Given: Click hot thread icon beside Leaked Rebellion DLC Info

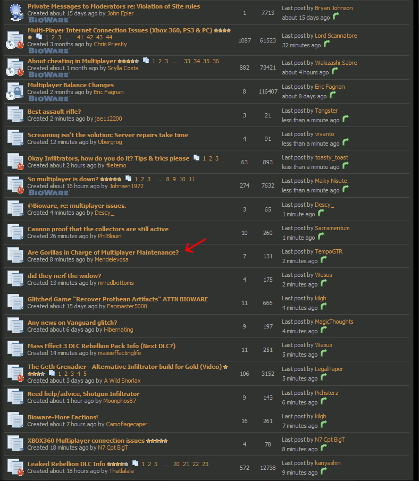Looking at the screenshot, I should 14,466.
